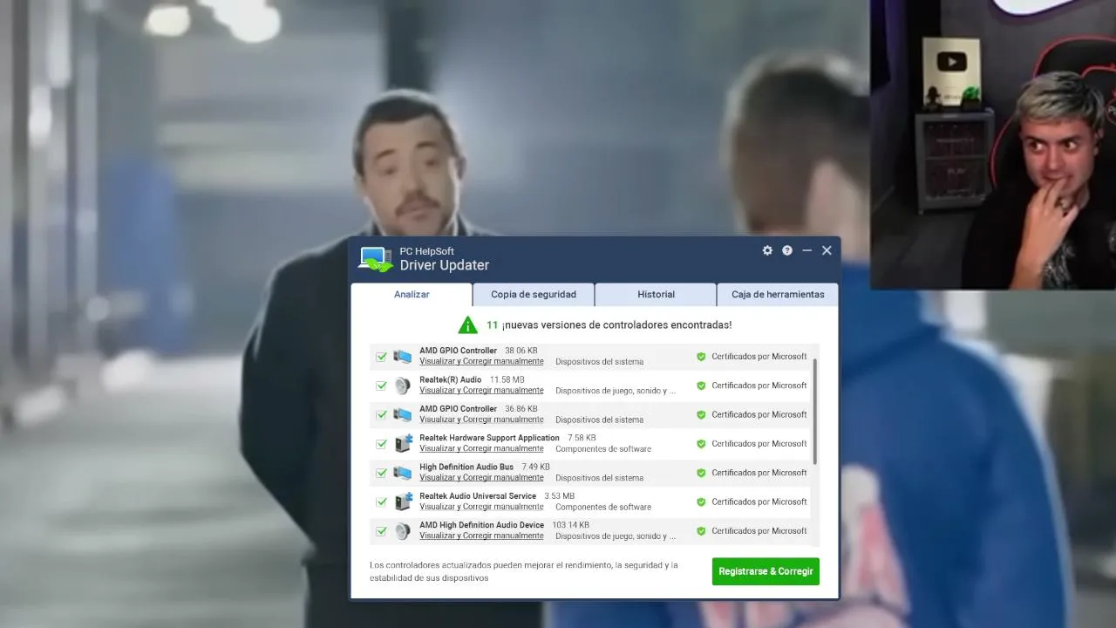This screenshot has width=1116, height=628.
Task: Click the "103.14 KB" size value
Action: (570, 525)
